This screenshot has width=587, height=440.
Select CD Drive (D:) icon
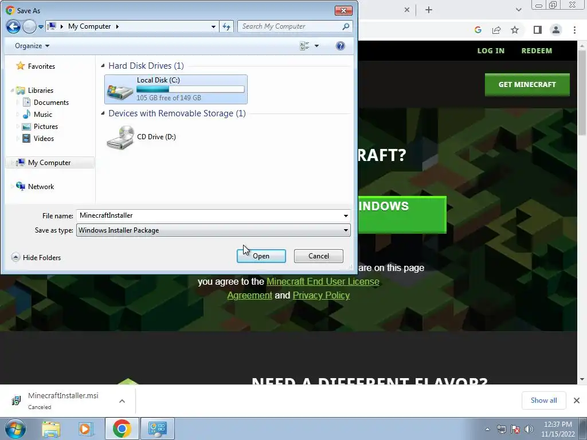120,137
